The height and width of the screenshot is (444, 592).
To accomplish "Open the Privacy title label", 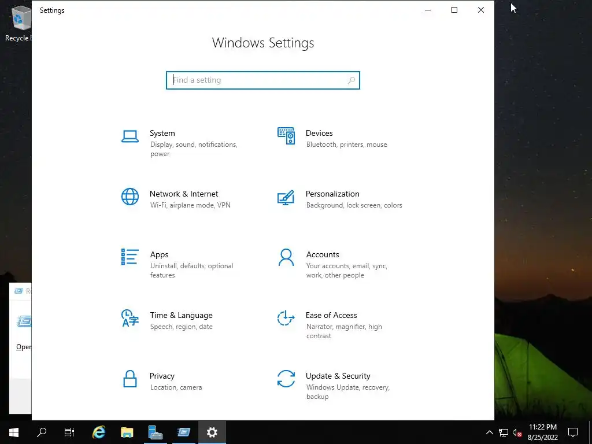I will click(162, 376).
